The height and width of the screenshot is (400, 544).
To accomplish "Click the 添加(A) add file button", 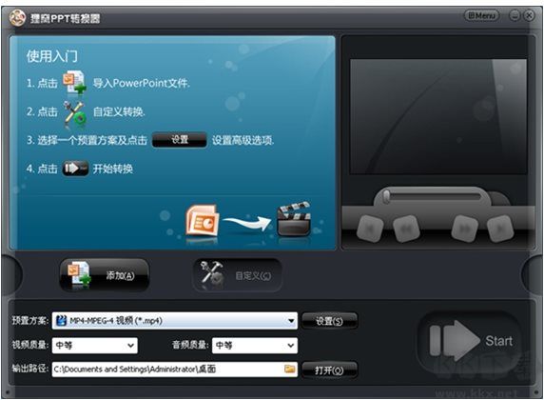I will coord(105,275).
